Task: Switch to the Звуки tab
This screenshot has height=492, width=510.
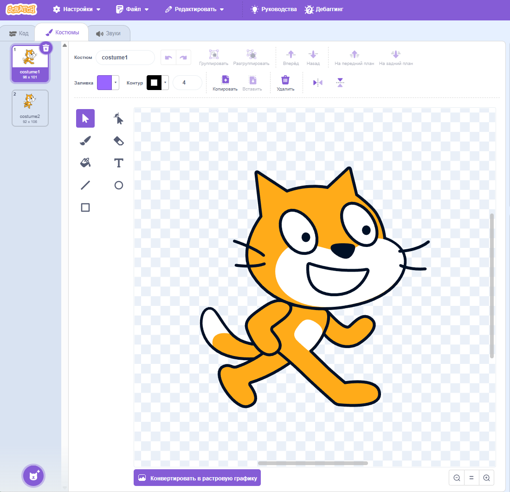Action: tap(109, 32)
